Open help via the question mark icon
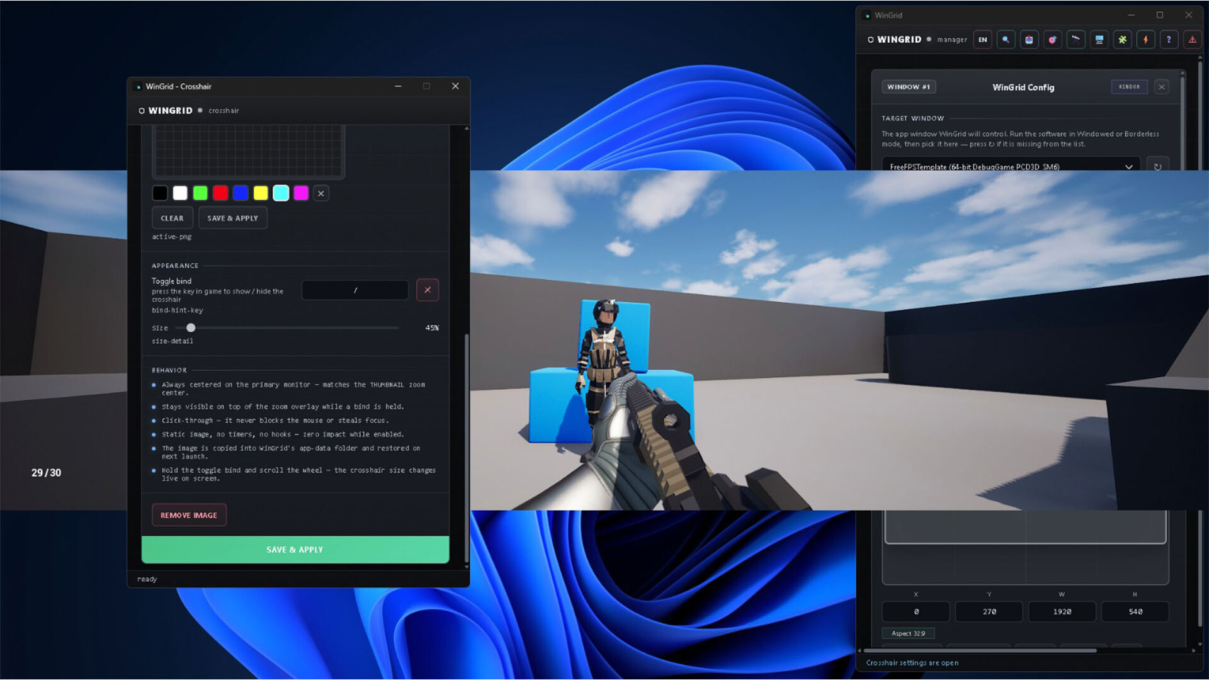Screen dimensions: 1209x680 click(1169, 40)
